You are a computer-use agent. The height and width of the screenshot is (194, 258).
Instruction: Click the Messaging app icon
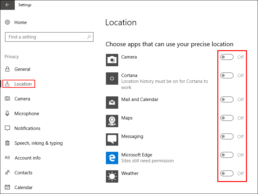click(x=112, y=139)
